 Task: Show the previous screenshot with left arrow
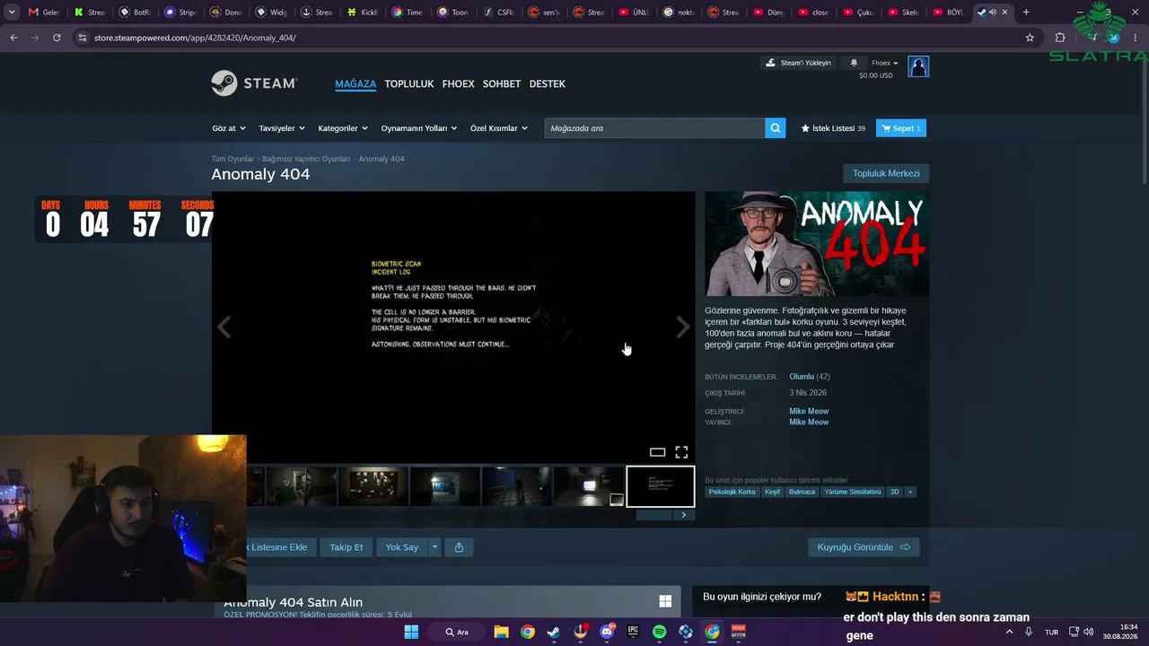click(x=224, y=327)
